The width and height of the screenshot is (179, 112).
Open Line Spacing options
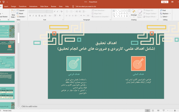coord(84,11)
